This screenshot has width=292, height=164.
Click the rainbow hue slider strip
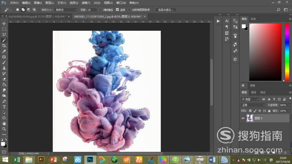[x=287, y=52]
